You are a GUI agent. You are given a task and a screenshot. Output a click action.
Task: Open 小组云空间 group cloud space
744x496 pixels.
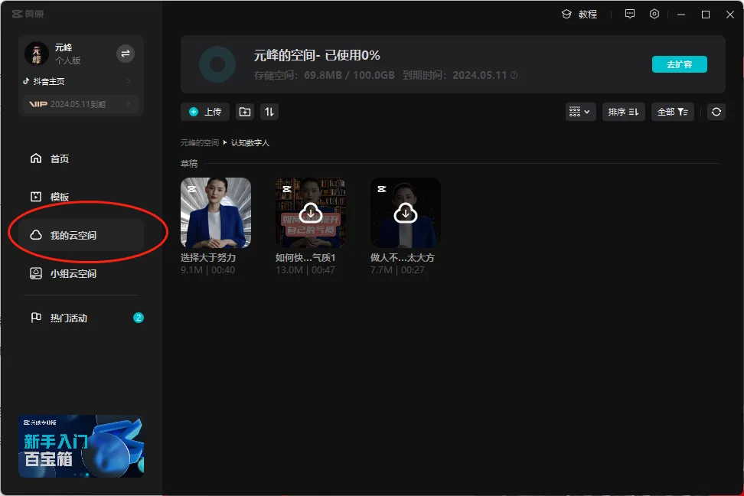coord(80,273)
